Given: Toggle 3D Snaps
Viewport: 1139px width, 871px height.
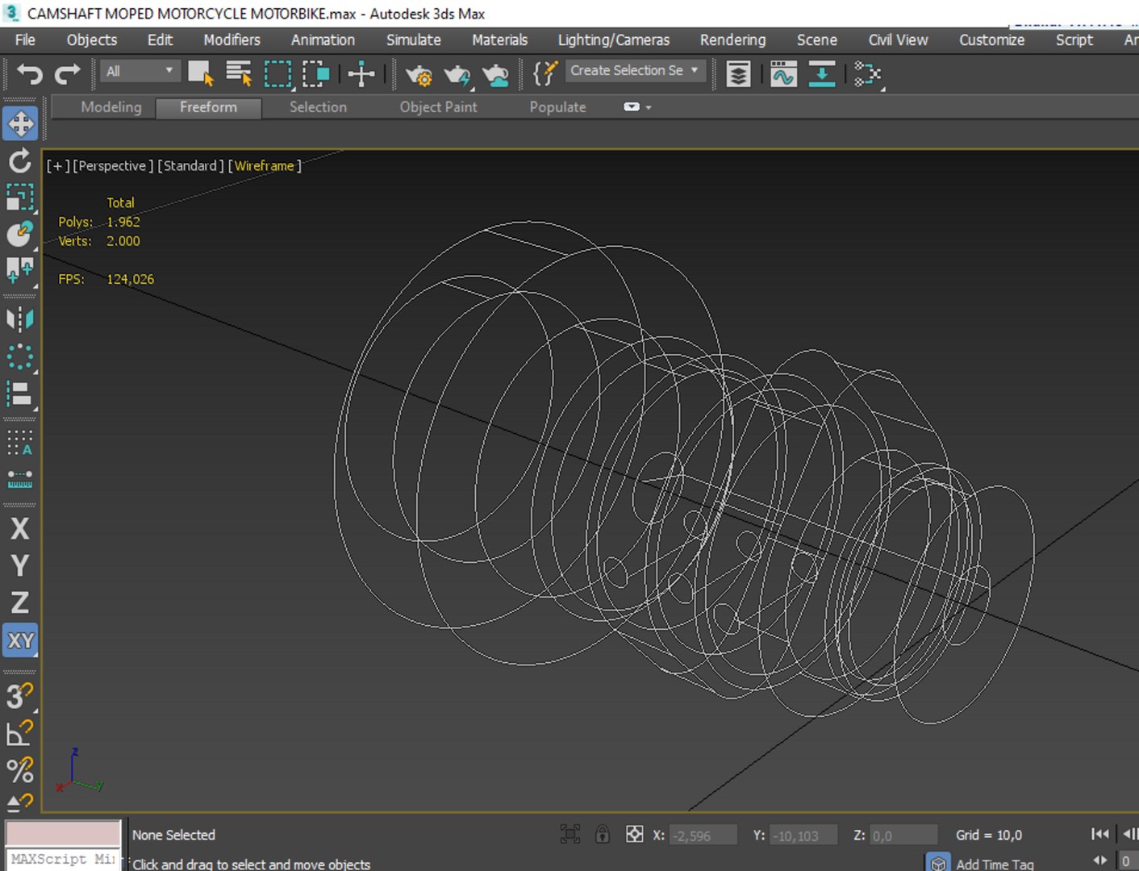Looking at the screenshot, I should [x=20, y=695].
